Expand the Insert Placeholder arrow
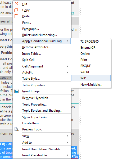The height and width of the screenshot is (159, 113). click(67, 155)
